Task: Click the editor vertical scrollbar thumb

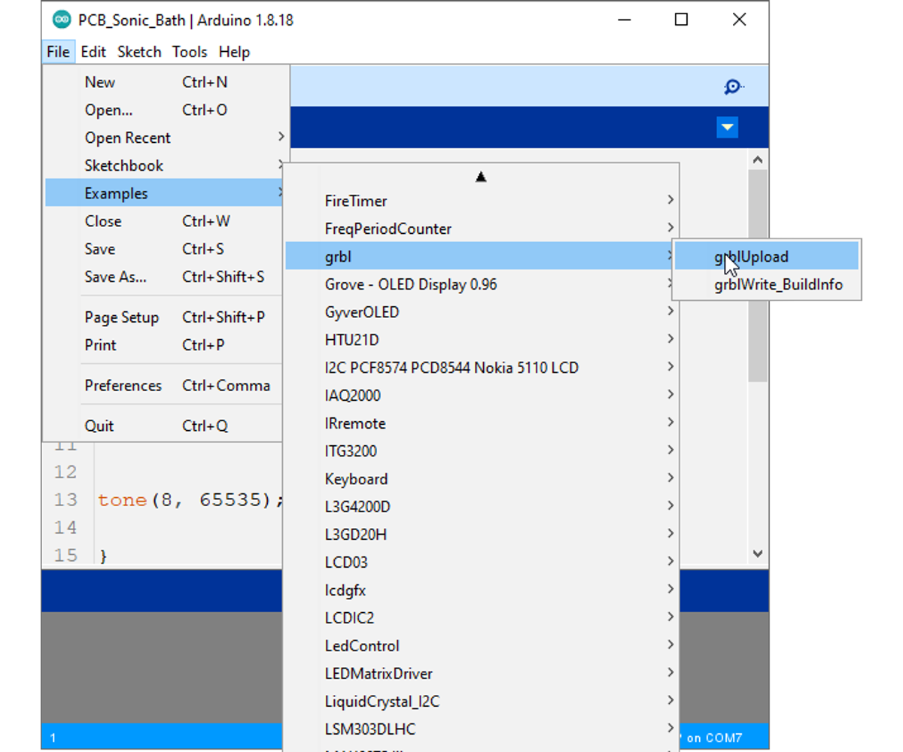Action: [758, 275]
